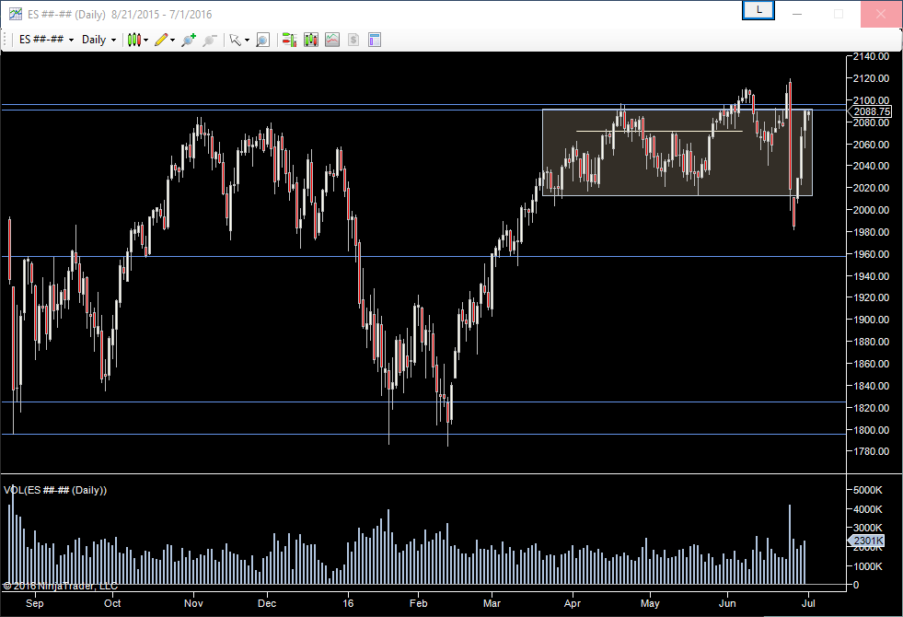
Task: Toggle the chart trader icon
Action: point(289,40)
